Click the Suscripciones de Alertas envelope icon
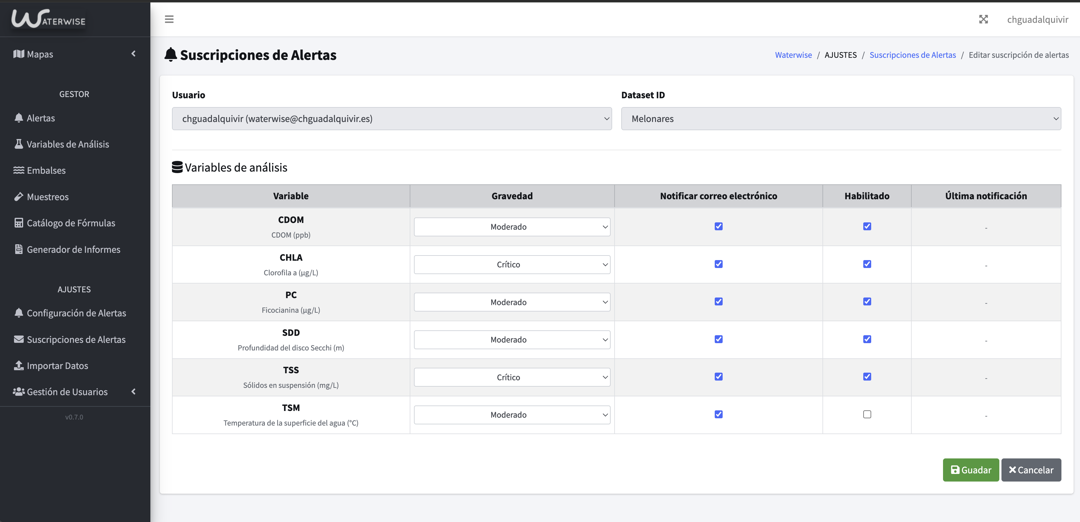Image resolution: width=1080 pixels, height=522 pixels. pyautogui.click(x=19, y=339)
